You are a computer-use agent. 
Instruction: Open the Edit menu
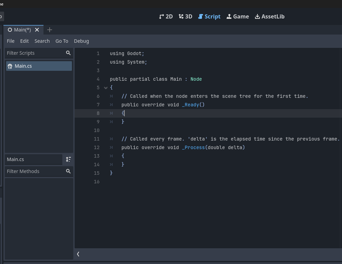pos(24,41)
